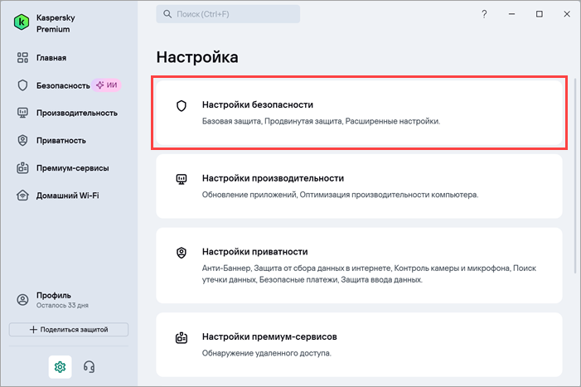Image resolution: width=581 pixels, height=387 pixels.
Task: Click shield icon on Настройки безопасности card
Action: point(182,106)
